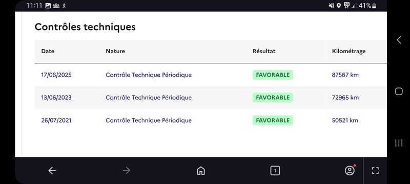Select the Date column header
Viewport: 410px width, 184px height.
pyautogui.click(x=48, y=51)
